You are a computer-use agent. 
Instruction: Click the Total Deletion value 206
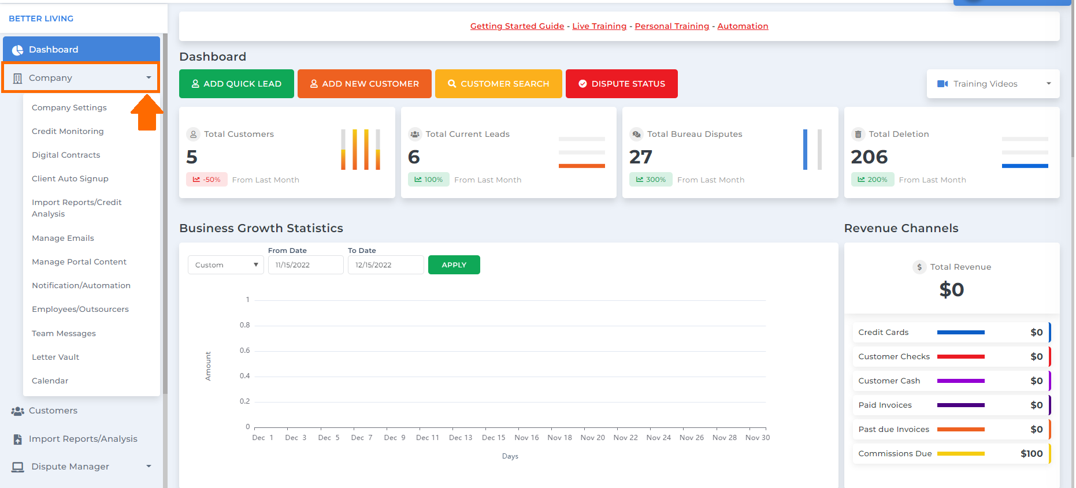coord(869,157)
